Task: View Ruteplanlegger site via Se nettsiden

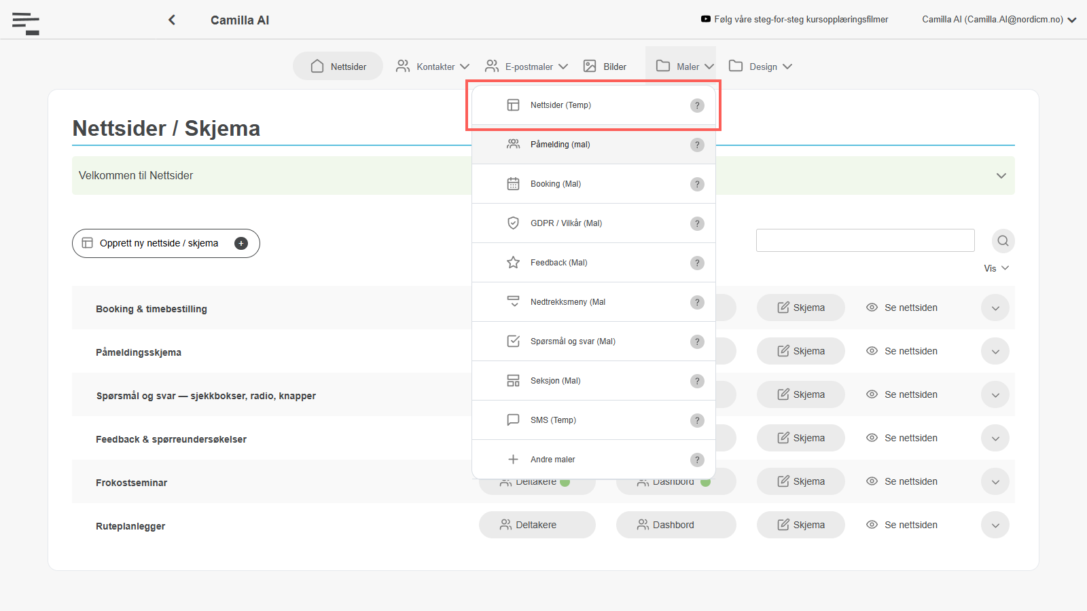Action: tap(902, 525)
